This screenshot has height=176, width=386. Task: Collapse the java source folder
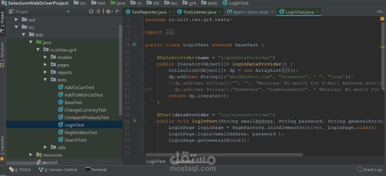tap(31, 42)
